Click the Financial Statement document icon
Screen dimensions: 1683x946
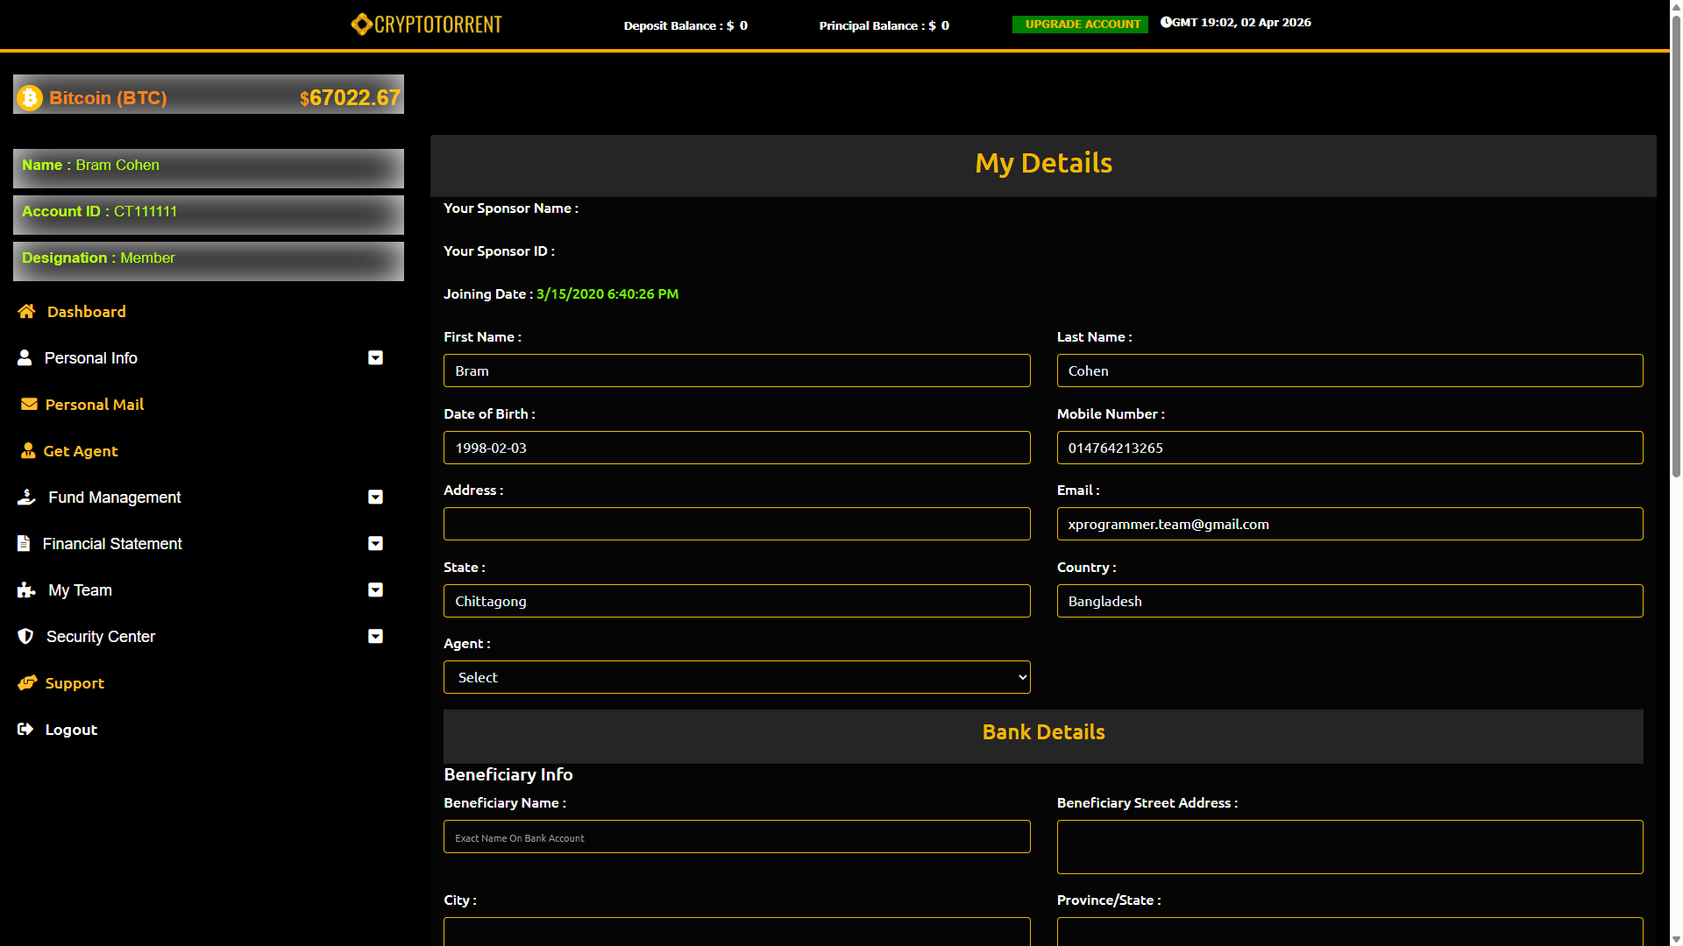pyautogui.click(x=24, y=544)
